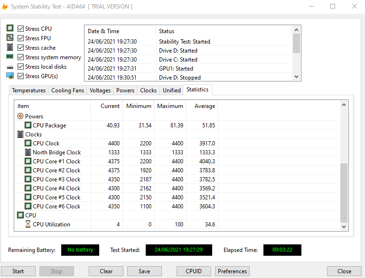This screenshot has width=365, height=278.
Task: Open the CPUID panel
Action: coord(194,271)
